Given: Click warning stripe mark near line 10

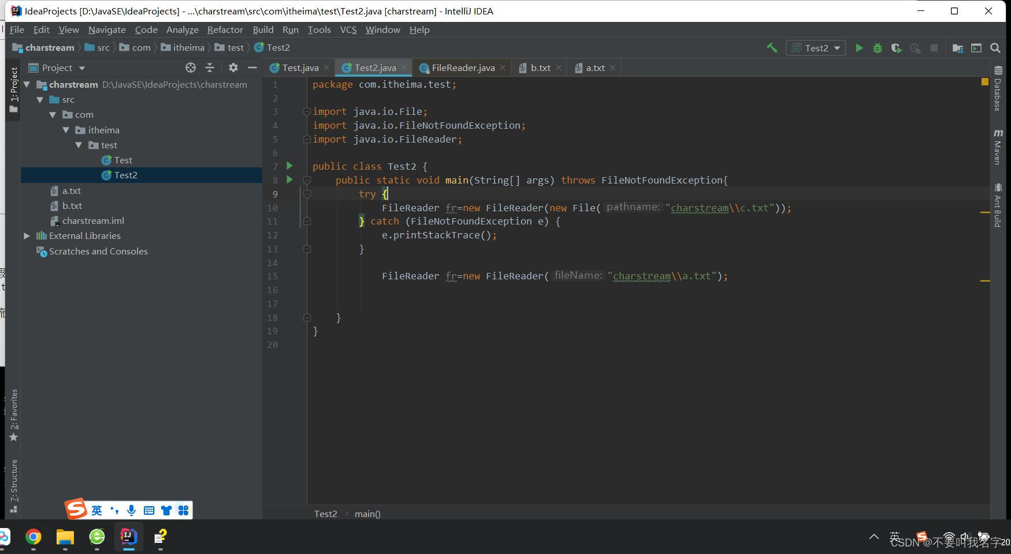Looking at the screenshot, I should [x=985, y=212].
